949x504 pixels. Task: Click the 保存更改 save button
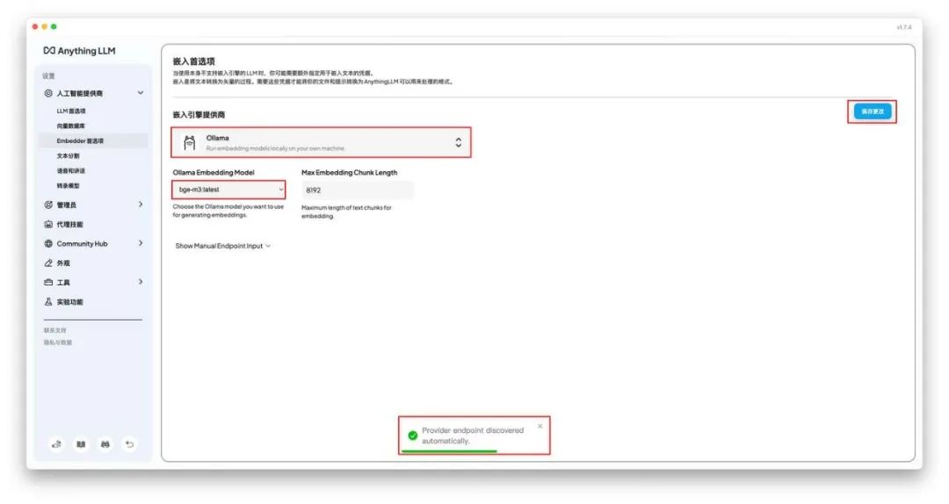[873, 112]
